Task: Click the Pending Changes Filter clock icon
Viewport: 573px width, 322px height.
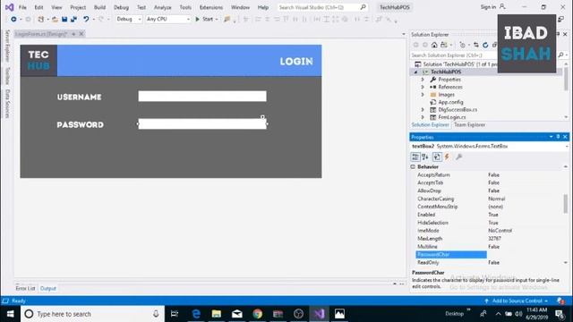Action: [463, 45]
